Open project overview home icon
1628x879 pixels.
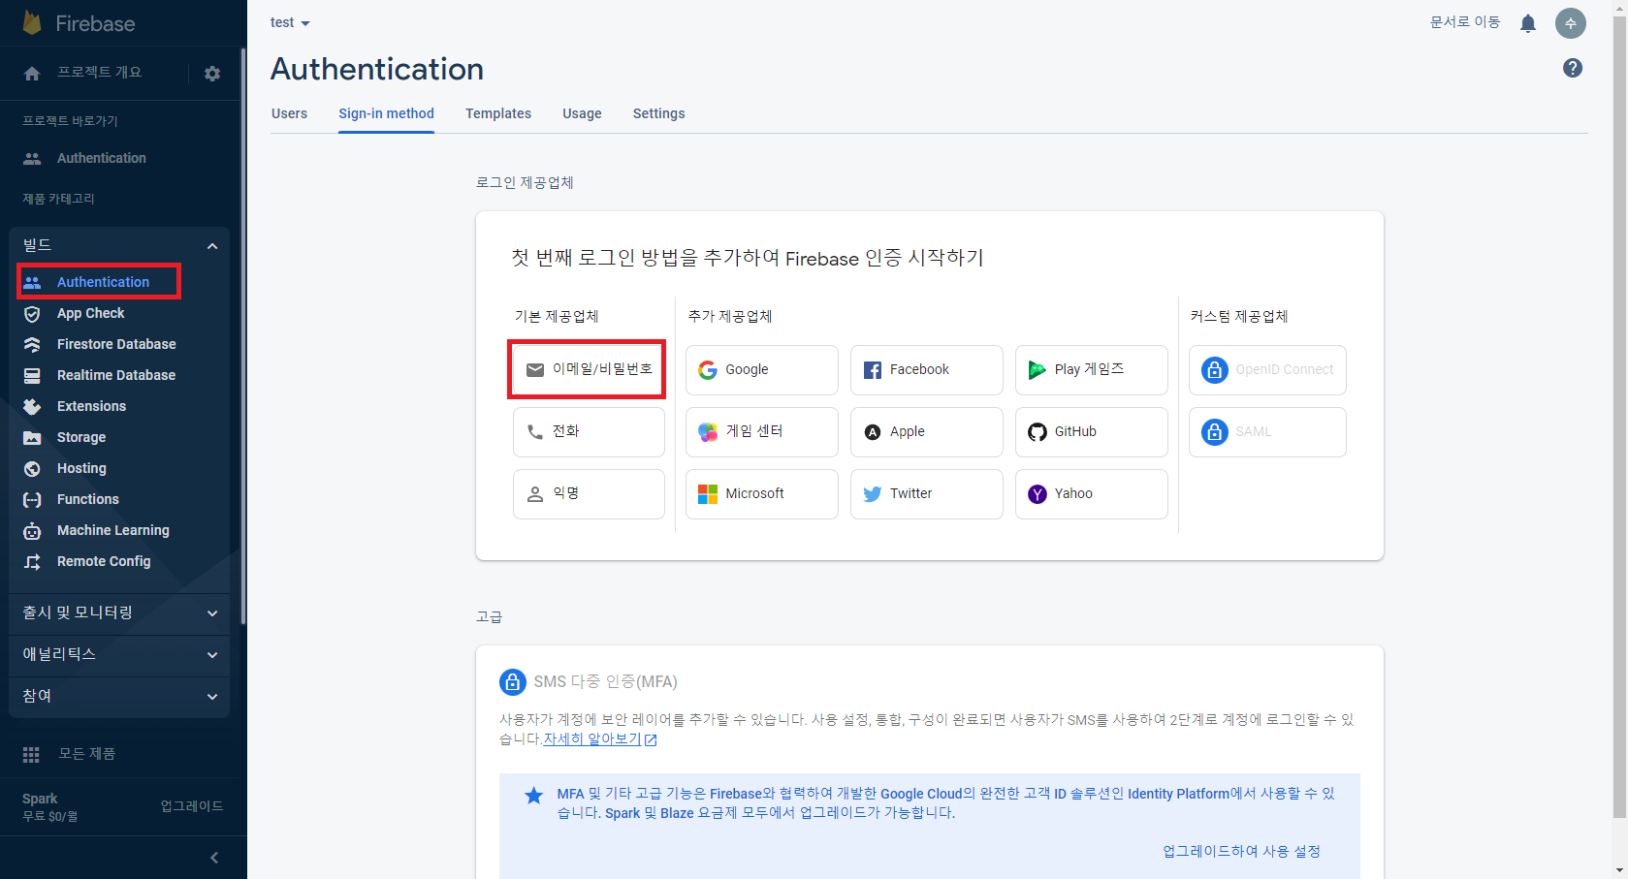(x=32, y=74)
